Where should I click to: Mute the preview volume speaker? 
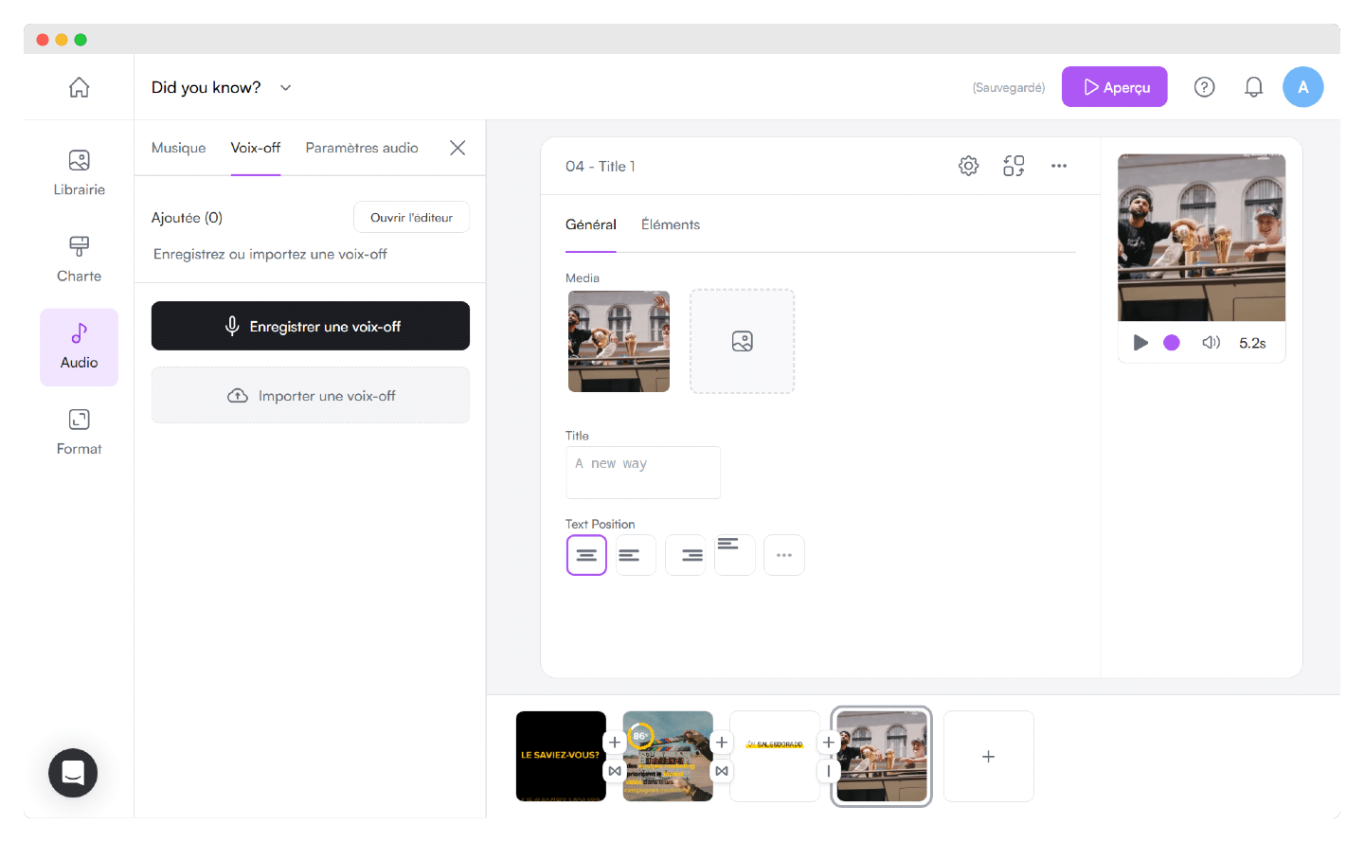pos(1211,343)
